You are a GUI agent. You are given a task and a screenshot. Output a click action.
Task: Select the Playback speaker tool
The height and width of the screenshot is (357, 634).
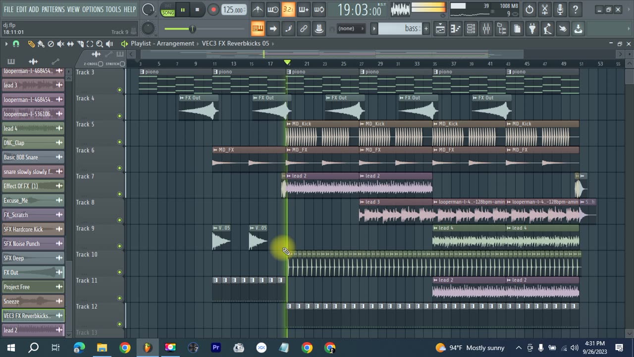pos(109,44)
